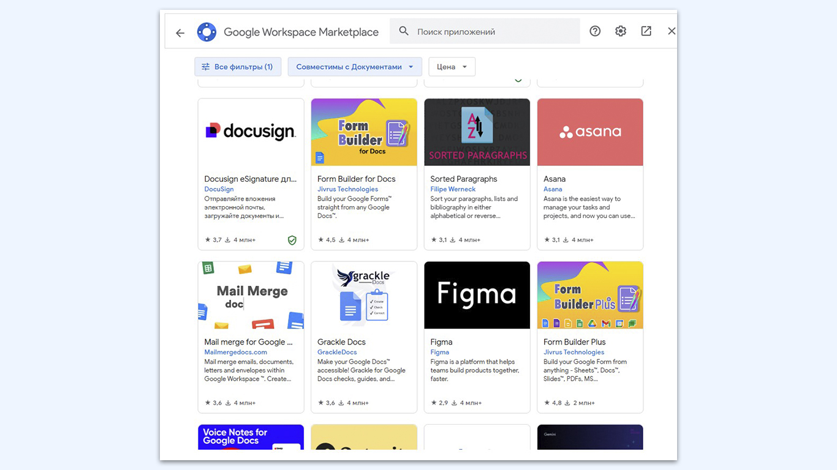Click the Form Builder Plus image

(x=590, y=296)
